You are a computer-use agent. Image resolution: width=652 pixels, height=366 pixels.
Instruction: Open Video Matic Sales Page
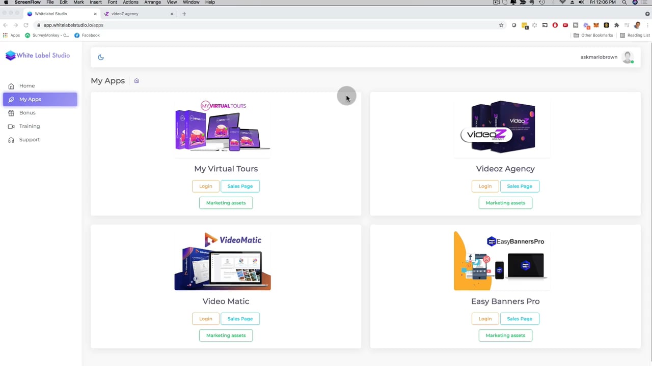(x=240, y=319)
